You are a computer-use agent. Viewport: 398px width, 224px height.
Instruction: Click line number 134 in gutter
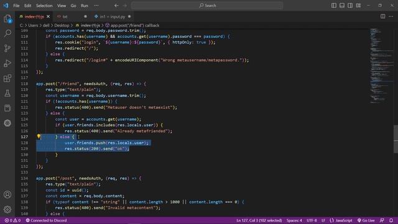tap(24, 179)
